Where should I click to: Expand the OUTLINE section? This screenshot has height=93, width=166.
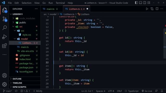tap(25, 79)
